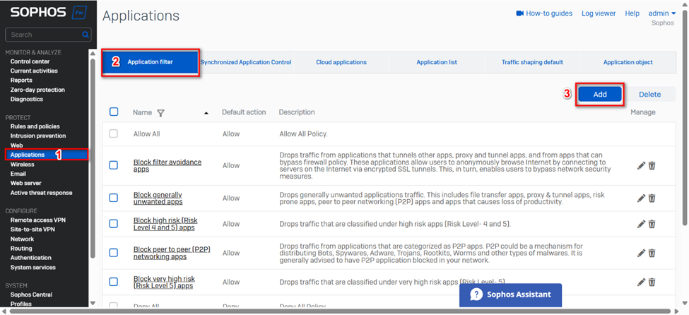Viewport: 689px width, 315px height.
Task: Delete the Block filter avoidance apps policy
Action: [652, 165]
